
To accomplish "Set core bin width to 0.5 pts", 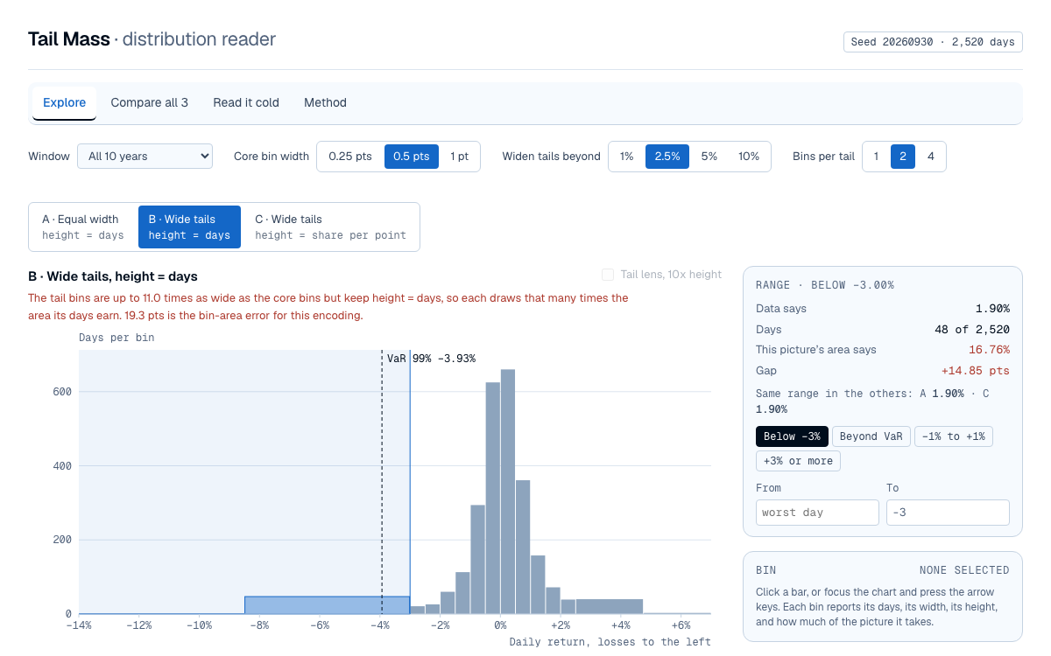I will click(412, 157).
